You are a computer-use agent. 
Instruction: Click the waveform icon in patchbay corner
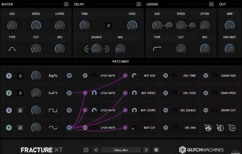point(208,128)
